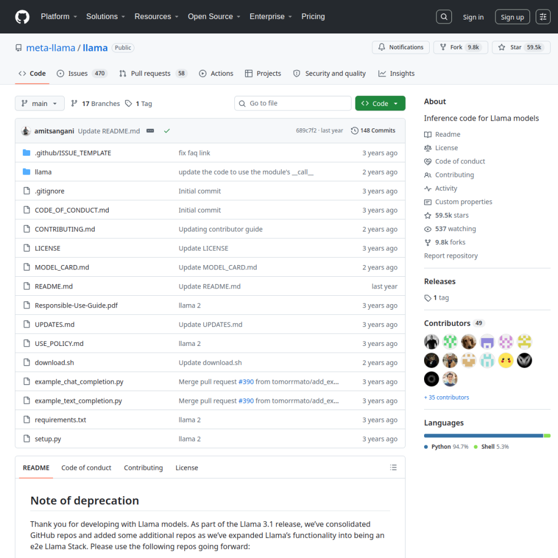The height and width of the screenshot is (558, 558).
Task: Click the Shell 5.3% language entry
Action: coord(492,446)
